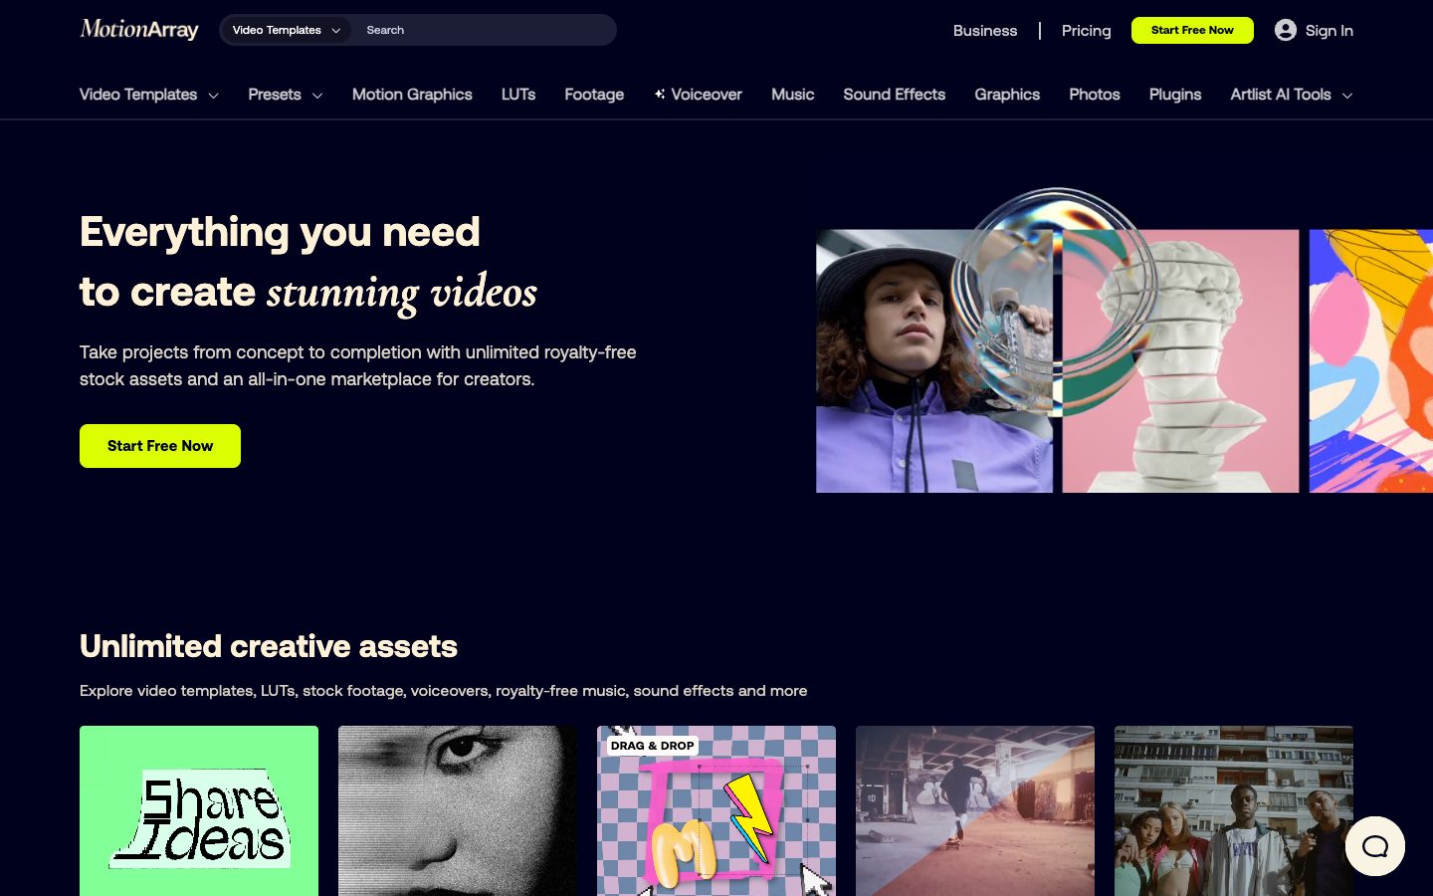
Task: Open the Voiceover section
Action: pyautogui.click(x=707, y=95)
